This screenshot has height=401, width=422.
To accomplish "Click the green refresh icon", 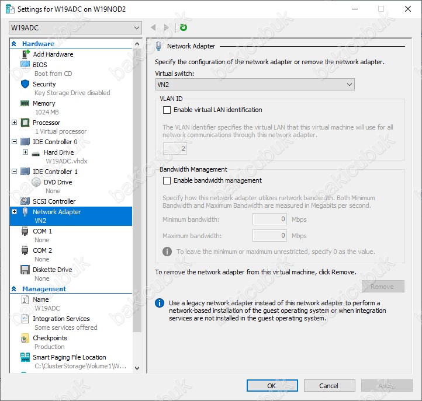I will (x=184, y=27).
